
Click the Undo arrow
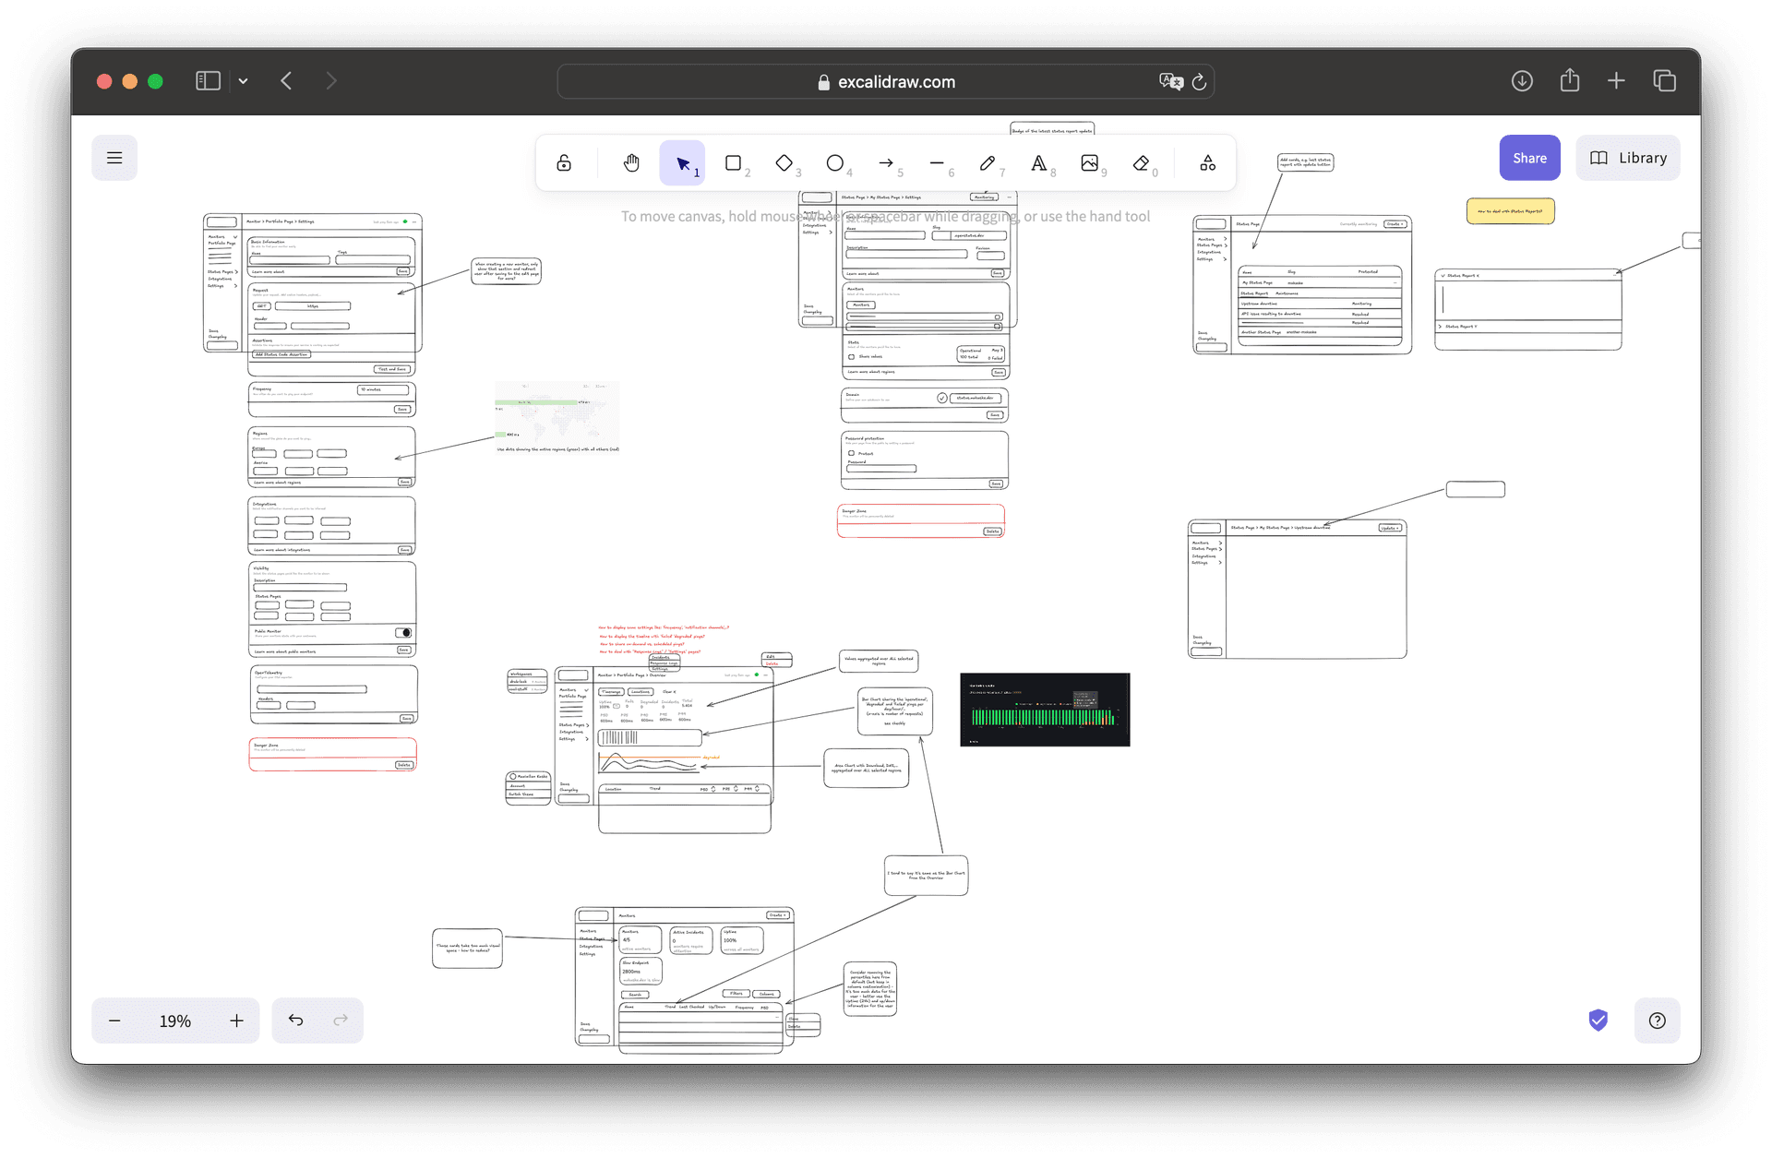tap(295, 1021)
